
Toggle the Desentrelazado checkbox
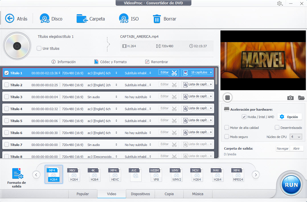(x=277, y=128)
